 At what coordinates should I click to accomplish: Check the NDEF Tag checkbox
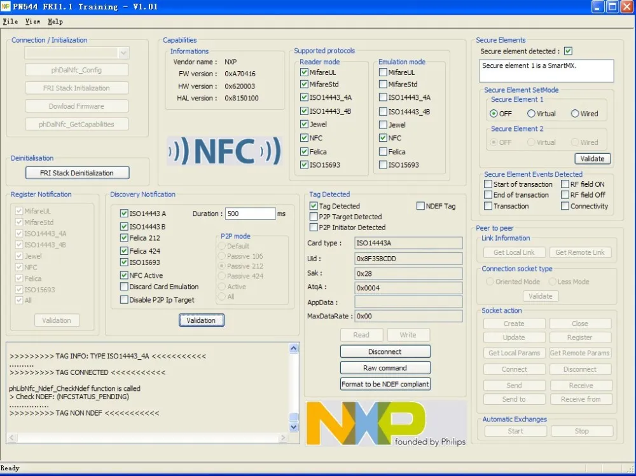point(420,205)
